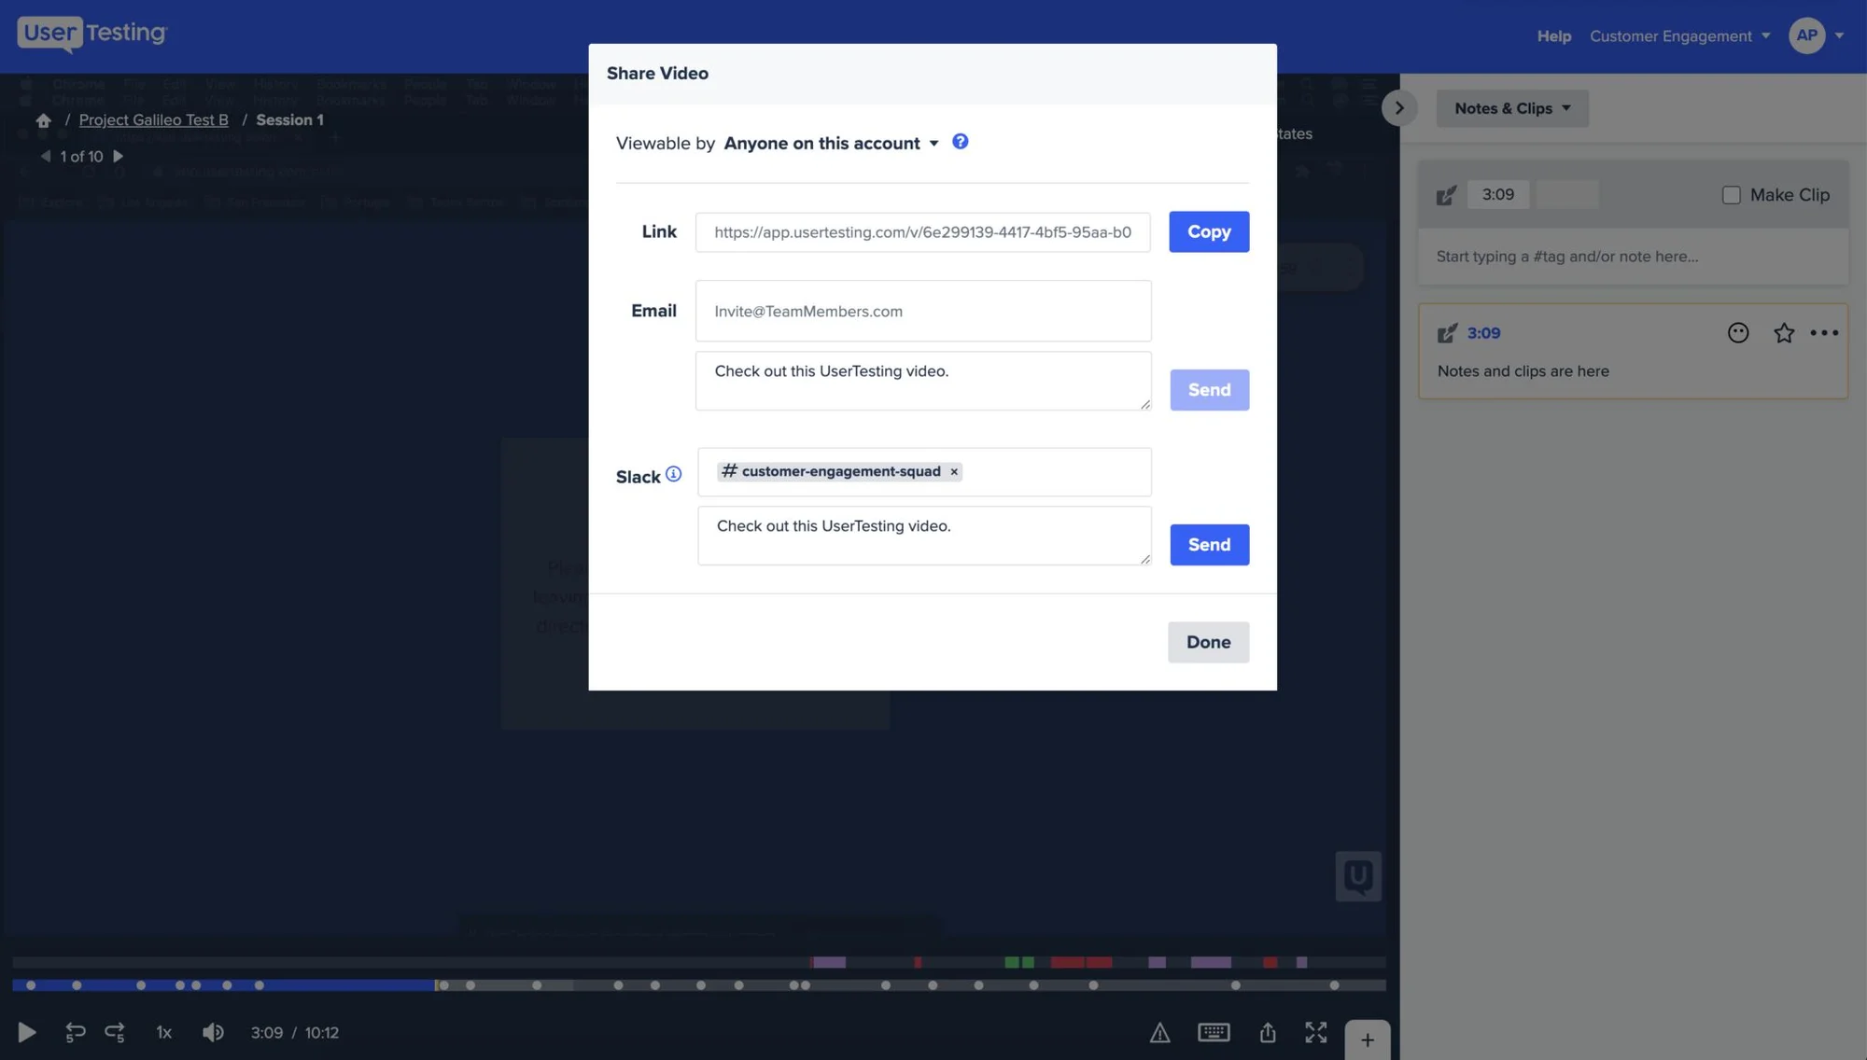Go to previous session arrow
Screen dimensions: 1867x1060
pyautogui.click(x=45, y=157)
